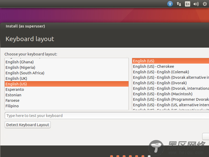Image resolution: width=209 pixels, height=157 pixels.
Task: Open the system power gear menu
Action: tap(205, 4)
